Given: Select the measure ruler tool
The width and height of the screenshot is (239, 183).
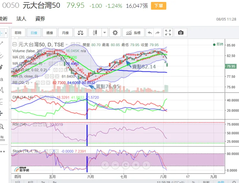Looking at the screenshot, I should click(x=2, y=138).
